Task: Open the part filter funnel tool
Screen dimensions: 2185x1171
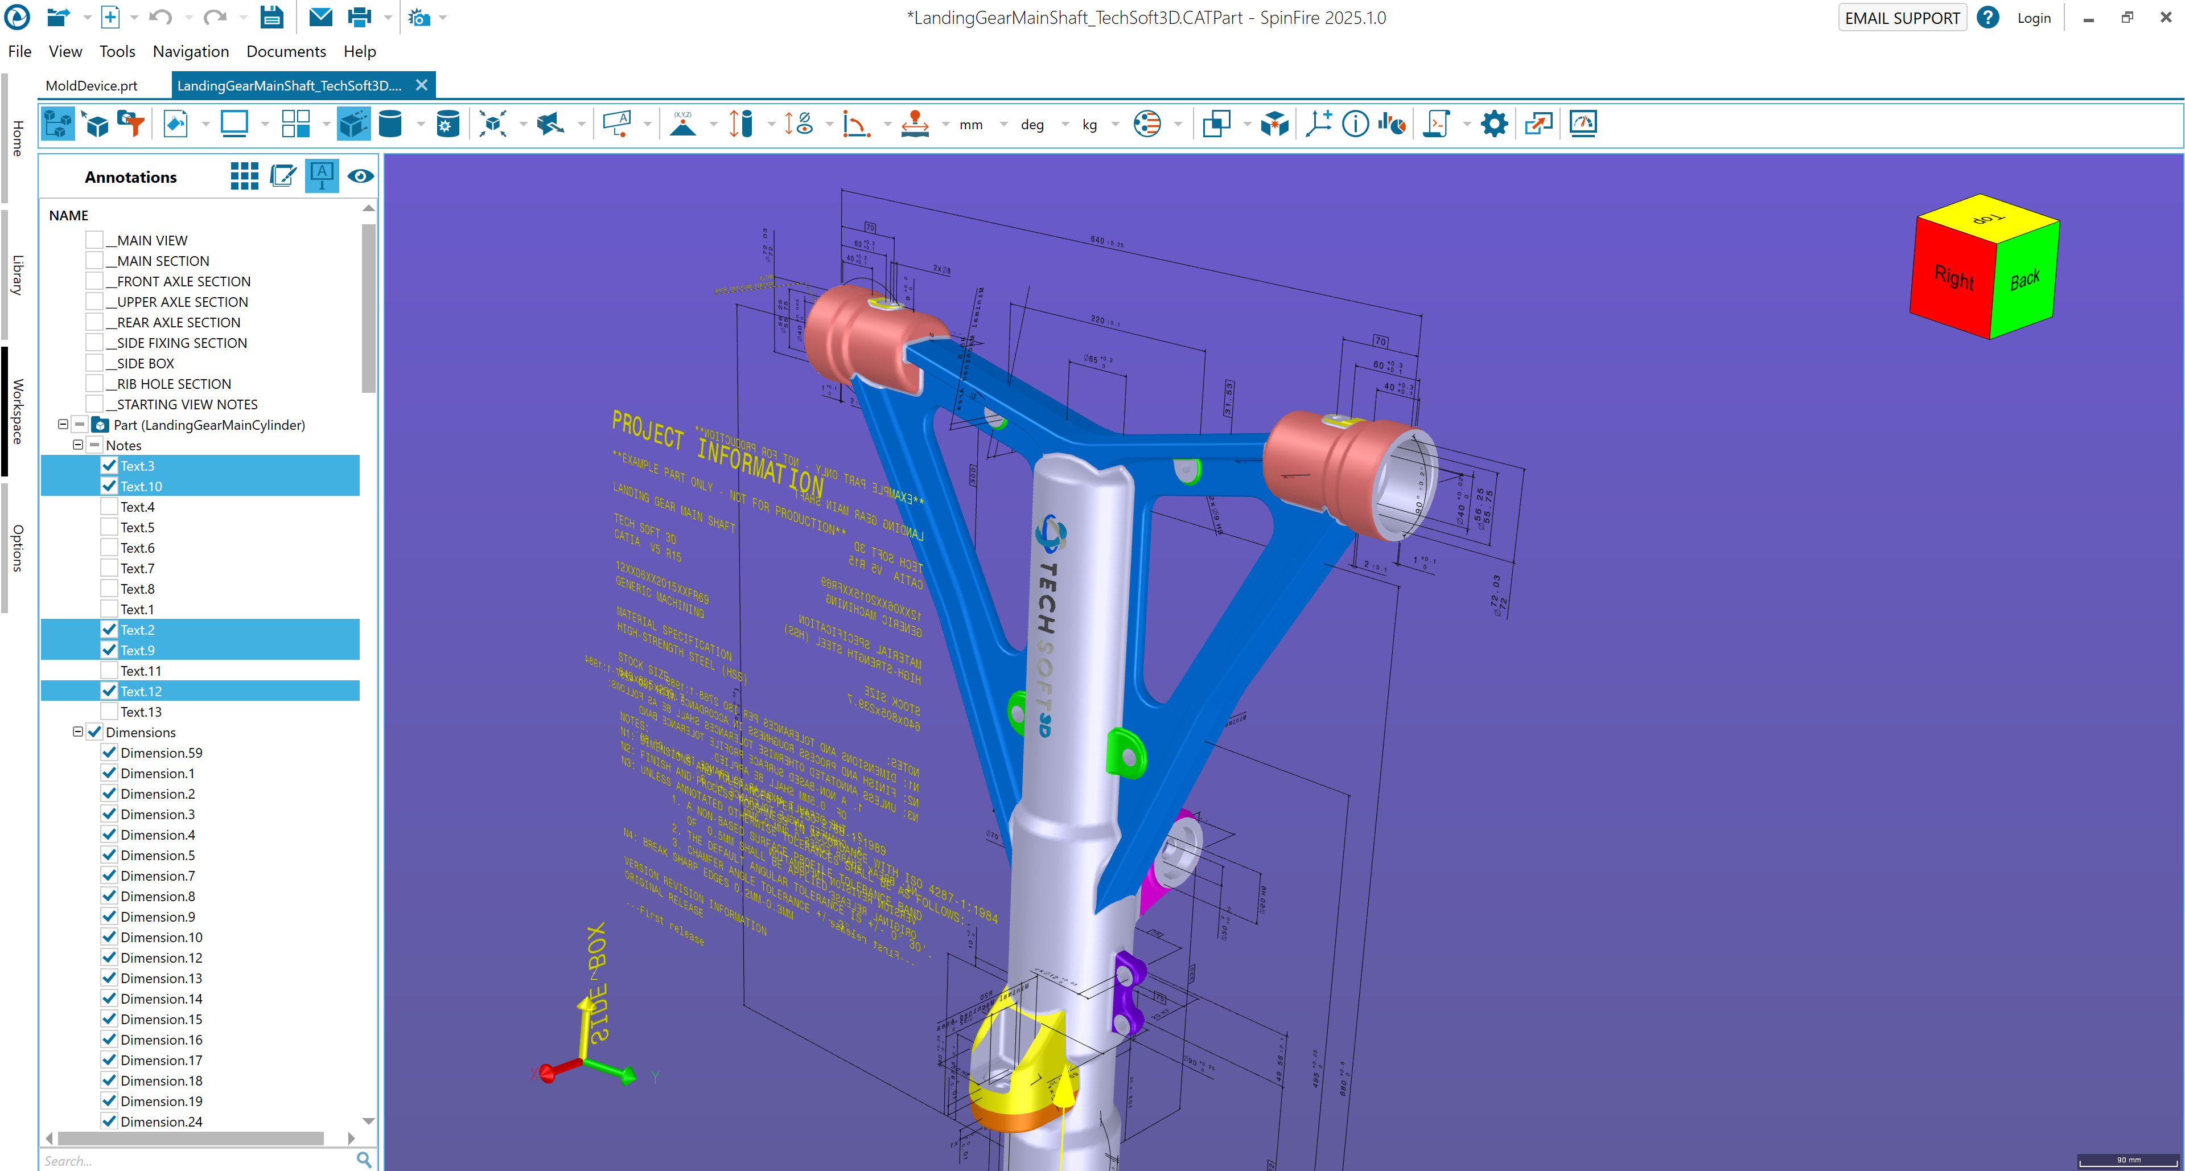Action: point(131,124)
